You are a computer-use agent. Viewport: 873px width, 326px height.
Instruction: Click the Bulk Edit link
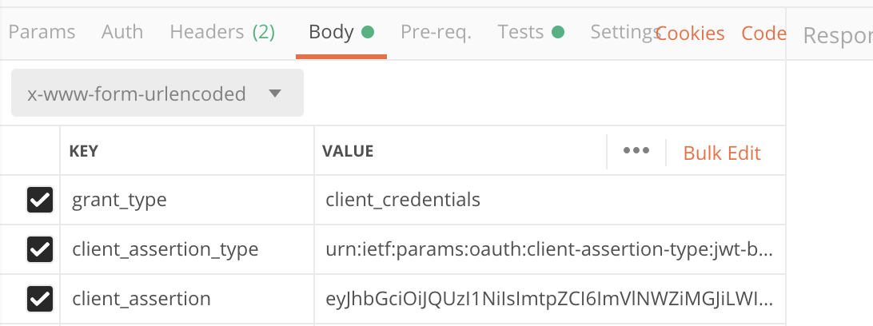tap(722, 153)
